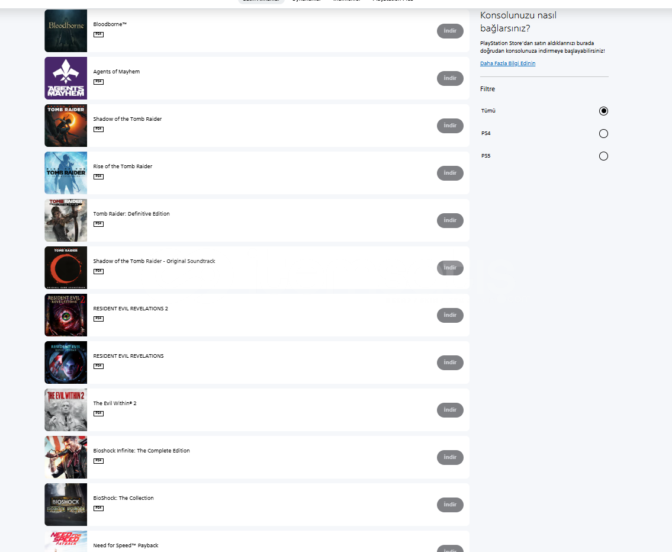Follow the Daha Fazla Bilgi Edinin link
The height and width of the screenshot is (552, 672).
coord(507,63)
